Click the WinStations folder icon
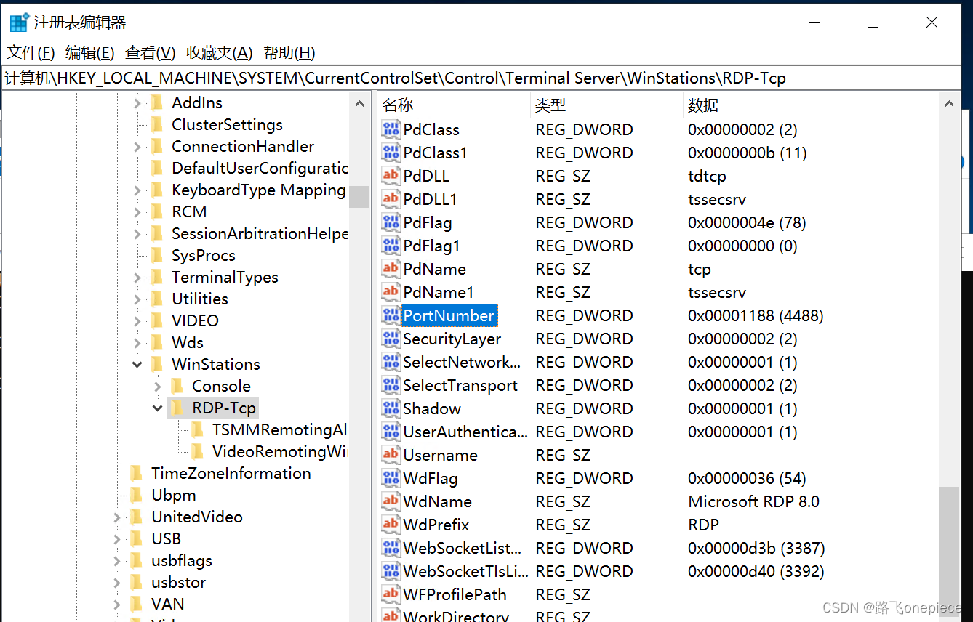This screenshot has width=973, height=622. 157,365
